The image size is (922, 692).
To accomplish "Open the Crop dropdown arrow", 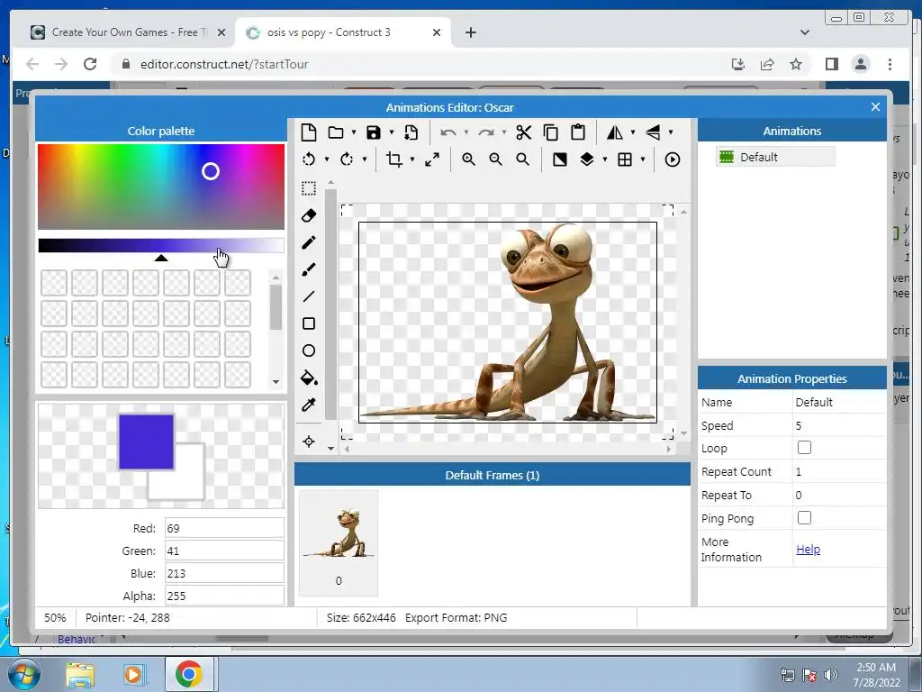I will pyautogui.click(x=411, y=160).
